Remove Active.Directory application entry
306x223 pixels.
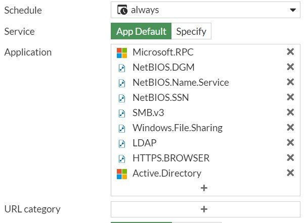tap(290, 173)
